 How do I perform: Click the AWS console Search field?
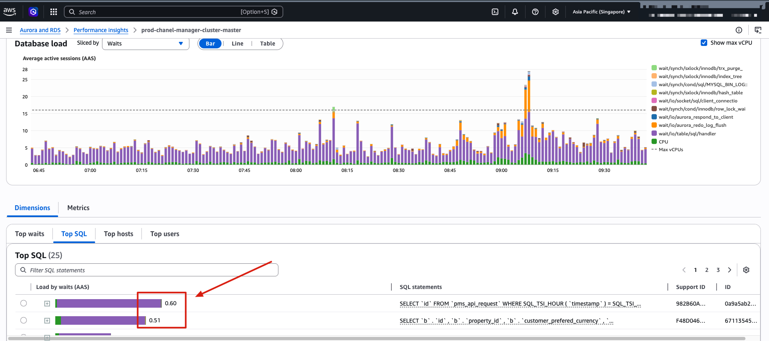(174, 12)
